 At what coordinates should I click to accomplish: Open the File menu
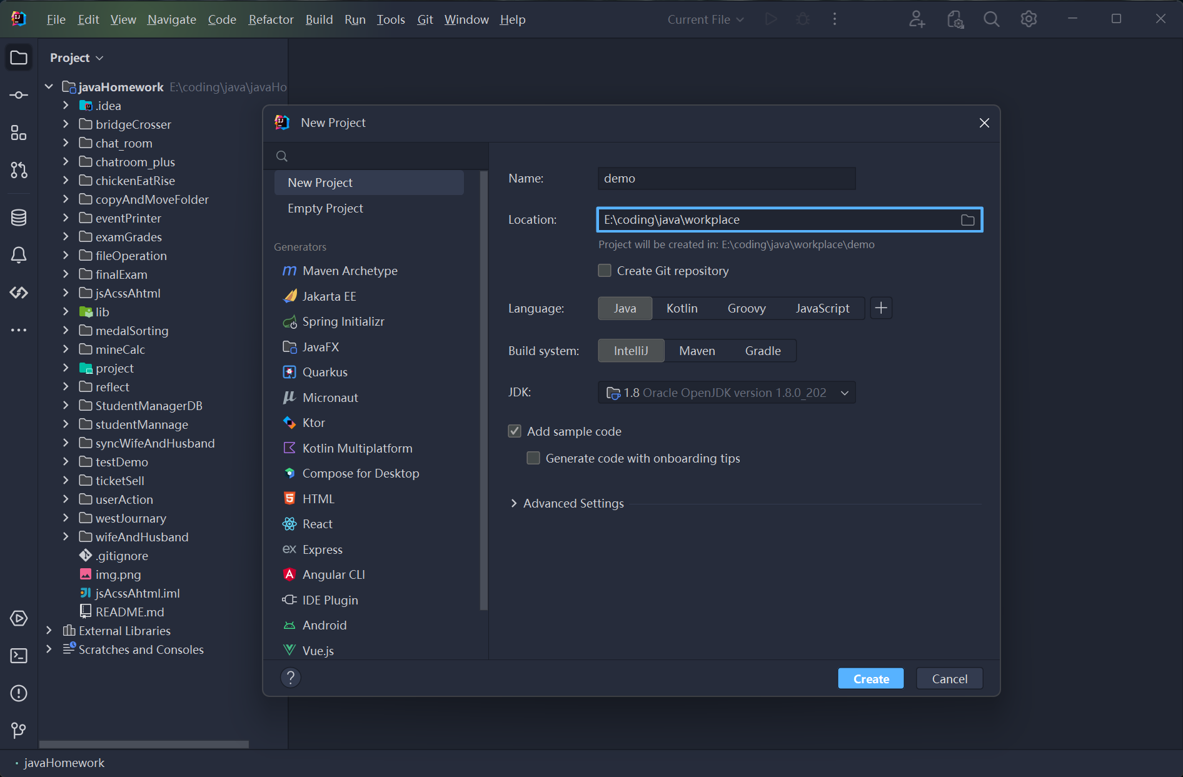(56, 19)
